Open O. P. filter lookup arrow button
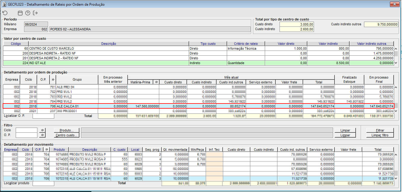The width and height of the screenshot is (402, 192). click(43, 135)
